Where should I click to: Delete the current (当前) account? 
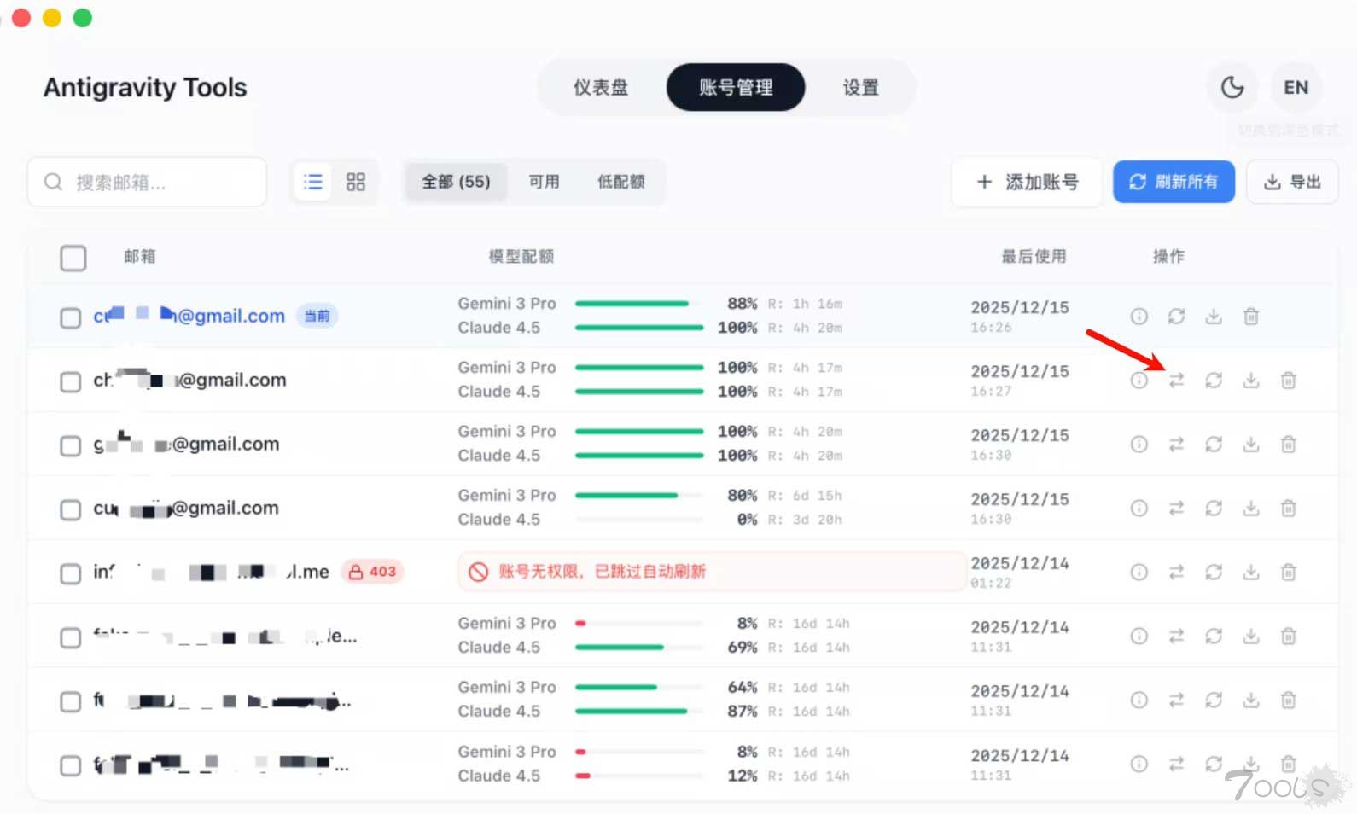click(x=1251, y=317)
